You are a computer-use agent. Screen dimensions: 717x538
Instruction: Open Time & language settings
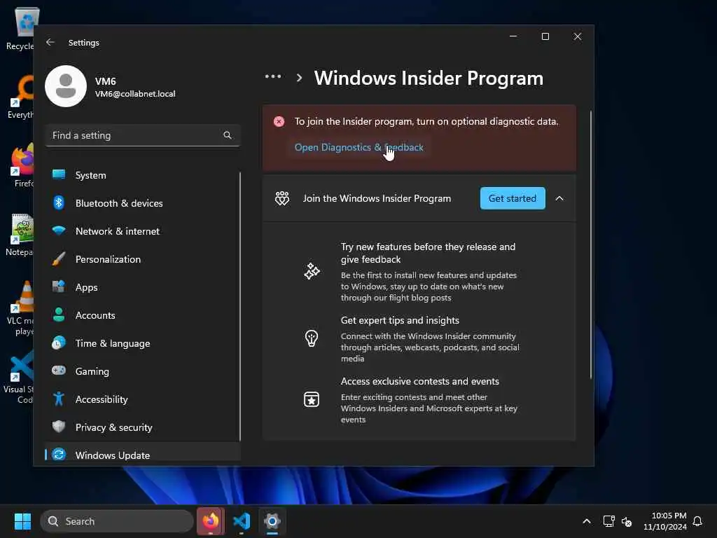coord(142,343)
